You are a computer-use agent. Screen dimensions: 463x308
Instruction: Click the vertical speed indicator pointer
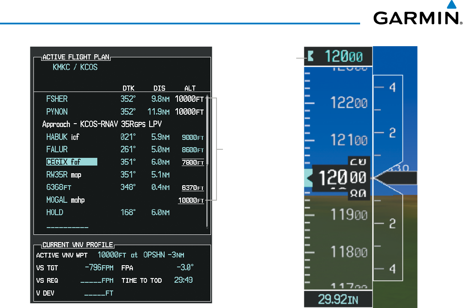tap(396, 178)
